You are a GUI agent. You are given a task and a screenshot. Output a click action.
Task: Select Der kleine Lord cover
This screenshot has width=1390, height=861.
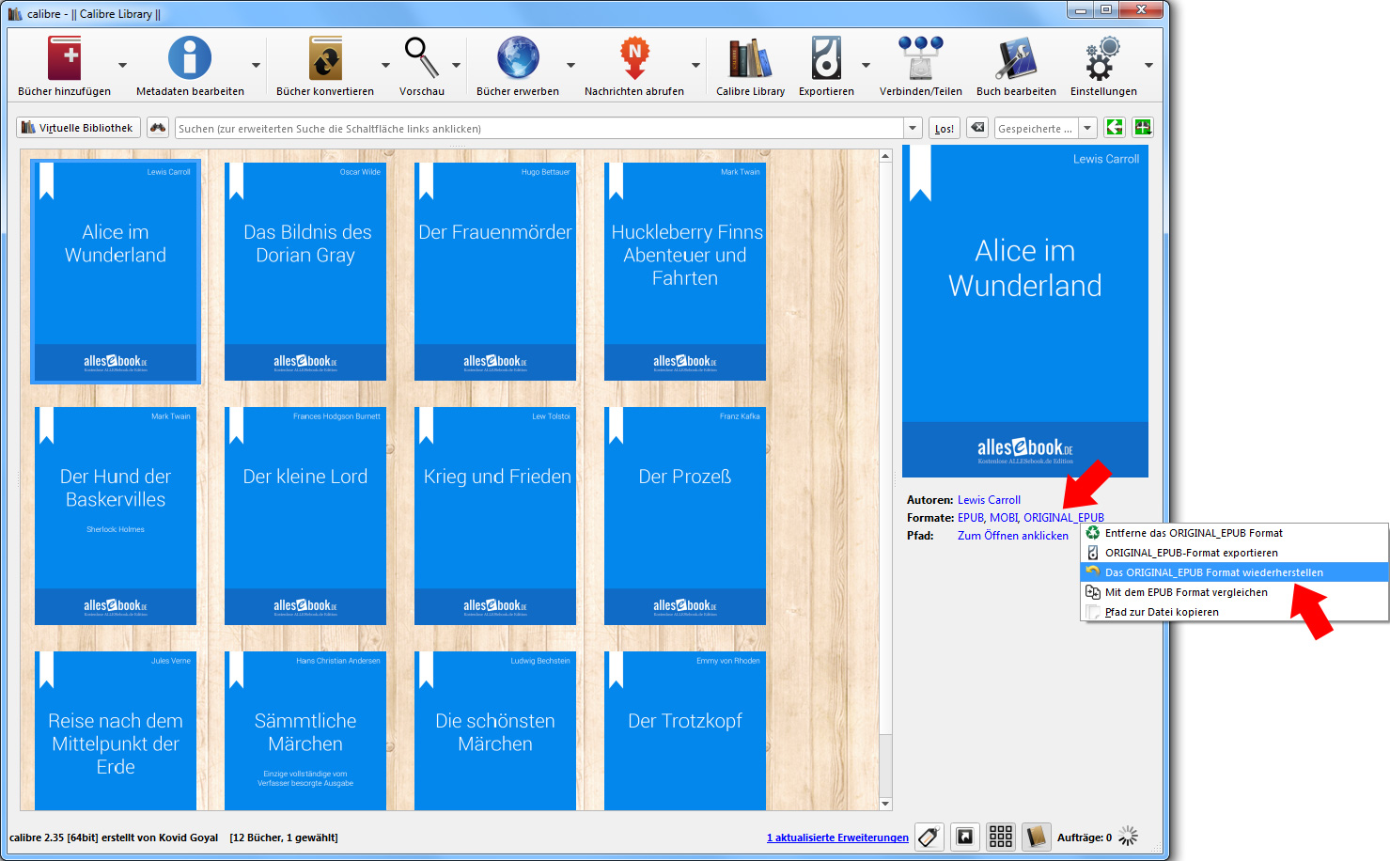pyautogui.click(x=305, y=516)
